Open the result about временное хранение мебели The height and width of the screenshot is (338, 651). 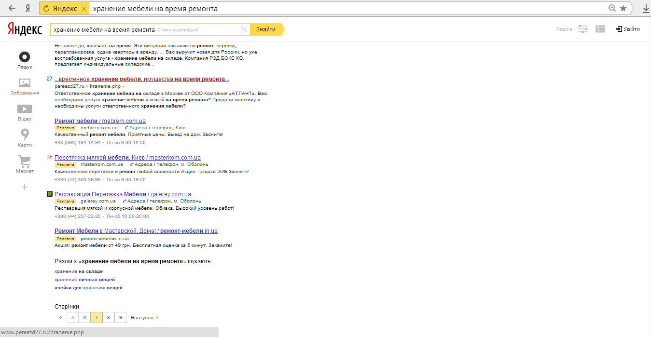142,79
